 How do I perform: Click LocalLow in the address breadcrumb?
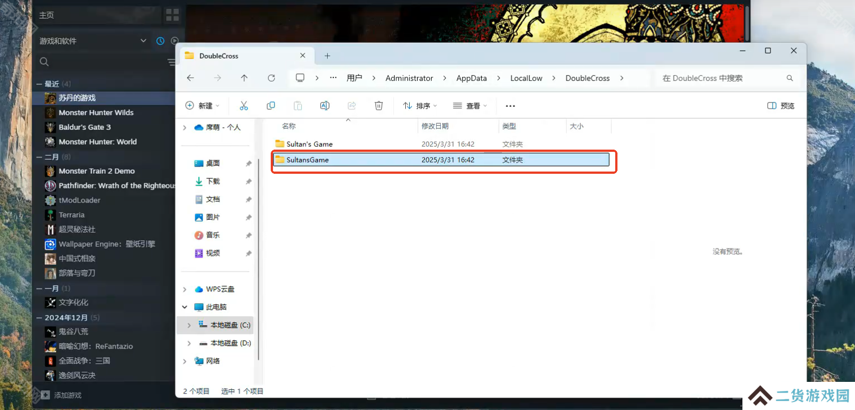pos(526,78)
